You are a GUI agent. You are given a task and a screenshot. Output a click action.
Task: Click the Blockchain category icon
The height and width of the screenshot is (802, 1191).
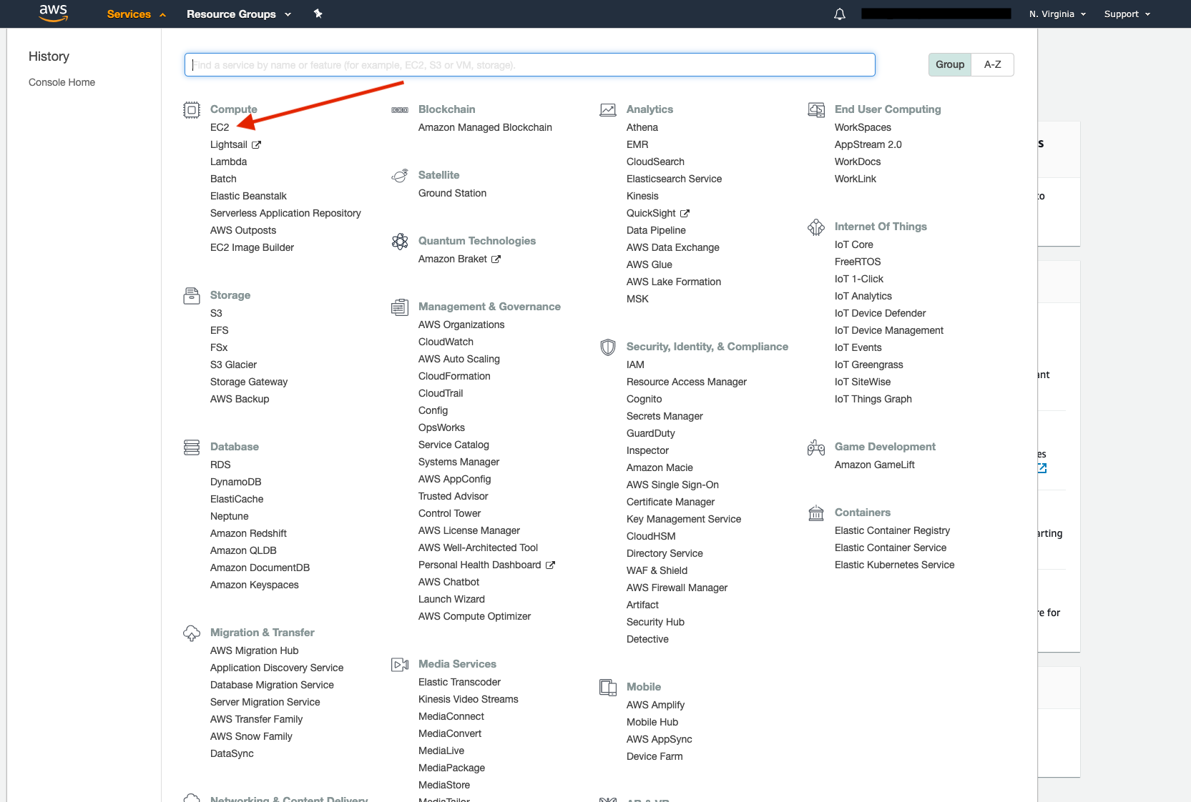(x=400, y=110)
